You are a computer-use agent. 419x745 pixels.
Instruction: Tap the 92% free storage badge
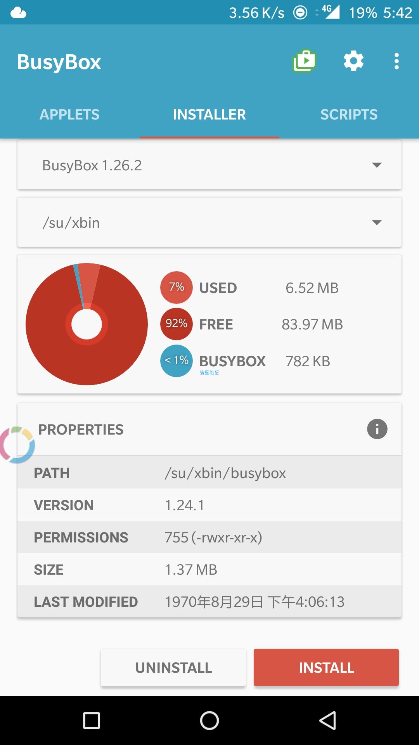coord(177,324)
